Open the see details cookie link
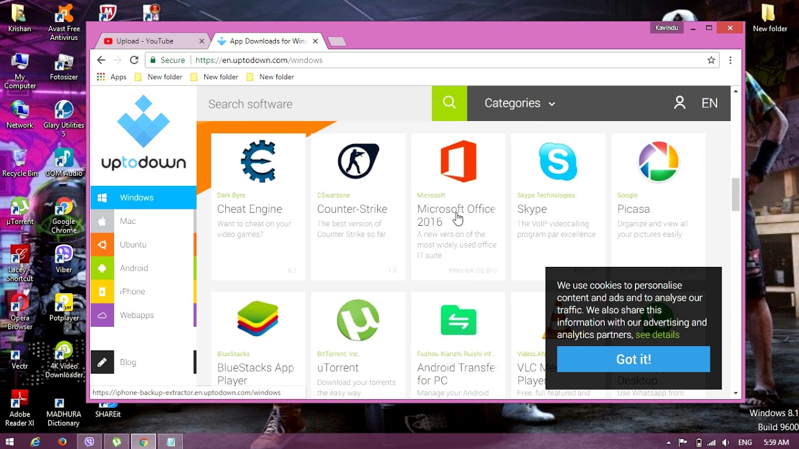 [657, 335]
